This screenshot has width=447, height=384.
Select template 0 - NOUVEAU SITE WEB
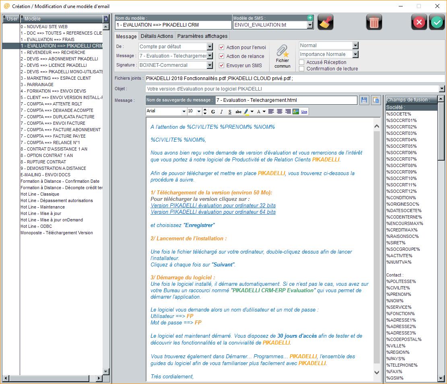[x=61, y=27]
